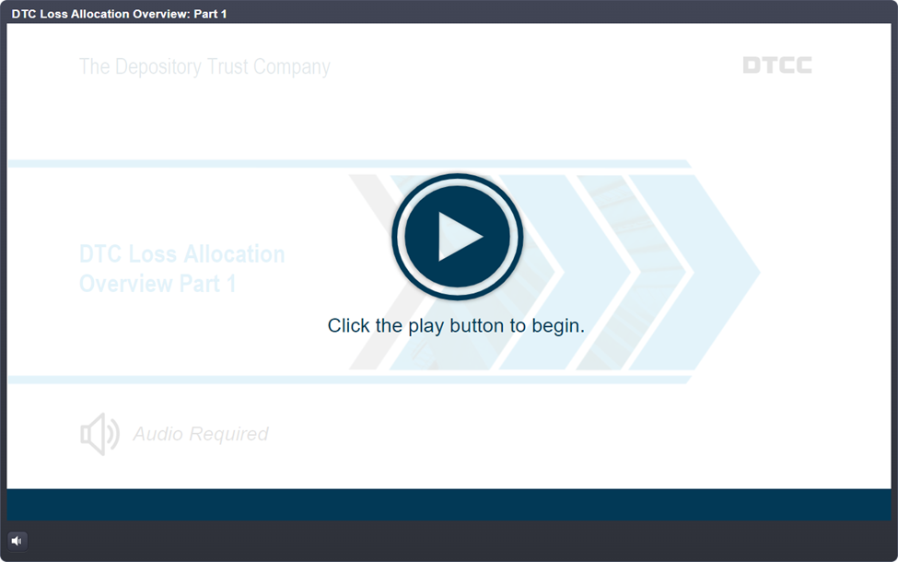Click empty area of gray player control bar
898x562 pixels.
[x=461, y=541]
